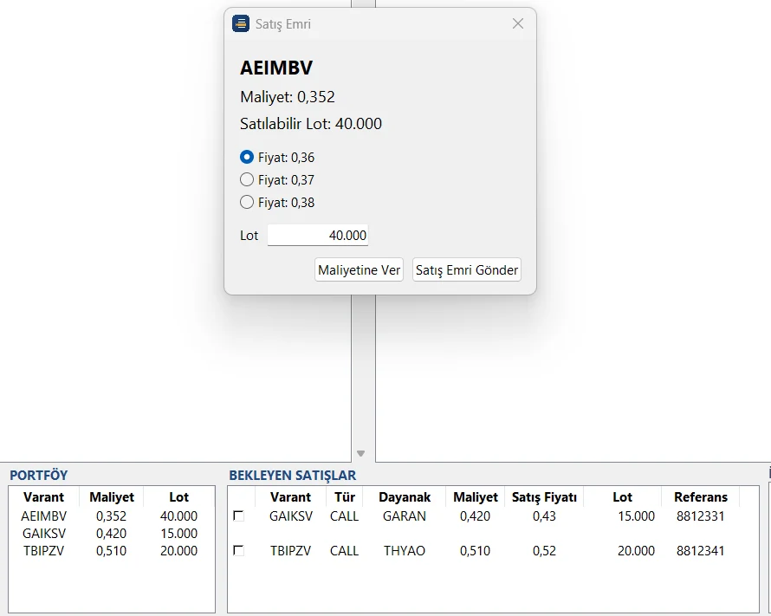771x616 pixels.
Task: Click the Varant column header in Portföy
Action: [x=44, y=497]
